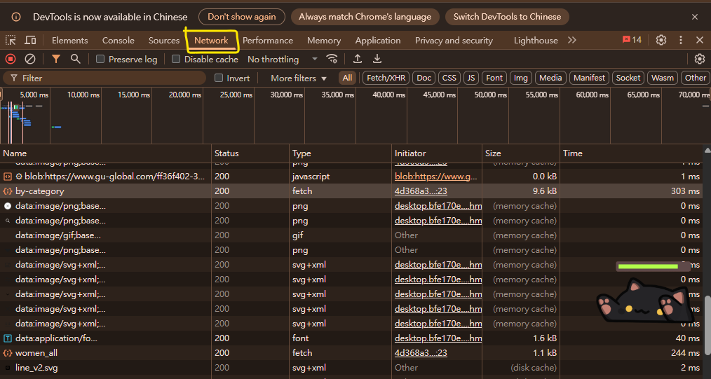
Task: Filter by Fetch/XHR requests
Action: [x=386, y=78]
